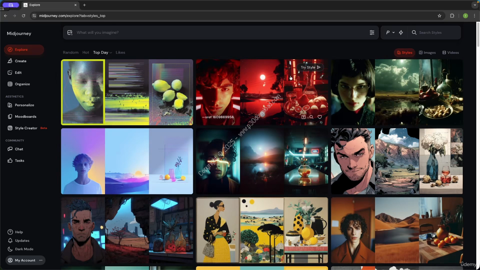Click the text prompt icon on red style card
The height and width of the screenshot is (270, 480).
[x=303, y=117]
